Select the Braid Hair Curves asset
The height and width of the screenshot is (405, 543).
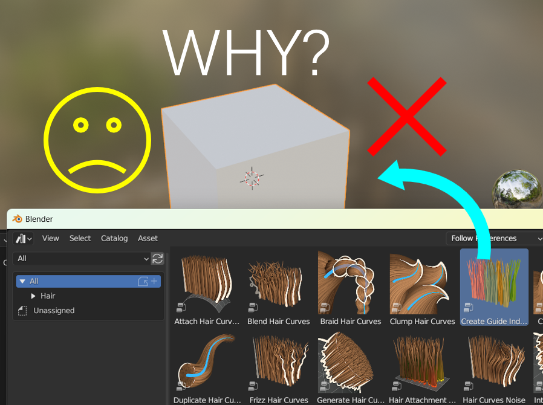(351, 287)
